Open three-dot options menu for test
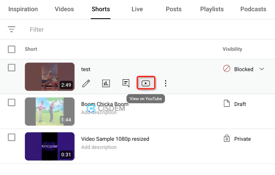This screenshot has width=275, height=175. click(165, 83)
